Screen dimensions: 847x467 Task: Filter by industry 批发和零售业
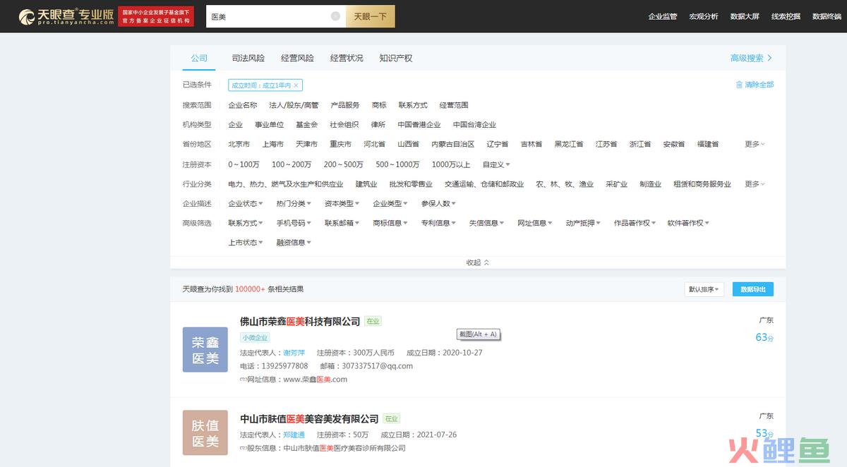pos(411,184)
